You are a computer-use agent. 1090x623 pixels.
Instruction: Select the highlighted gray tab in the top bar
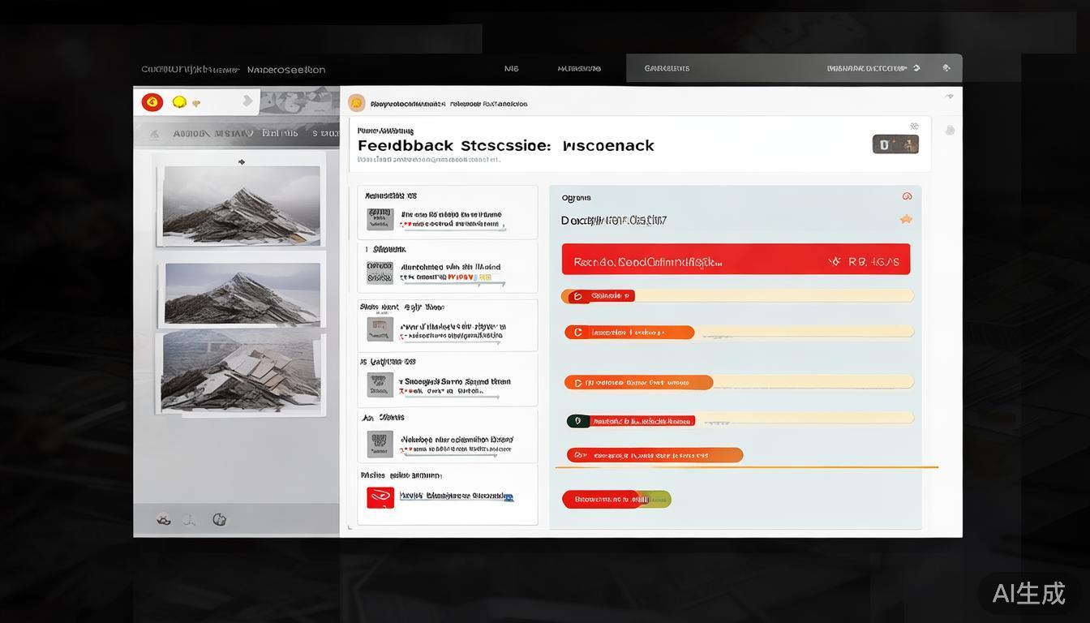tap(667, 68)
